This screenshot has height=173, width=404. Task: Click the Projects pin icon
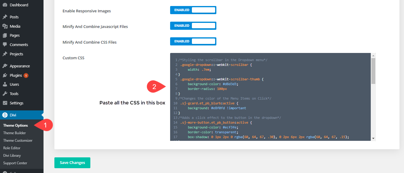coord(5,54)
